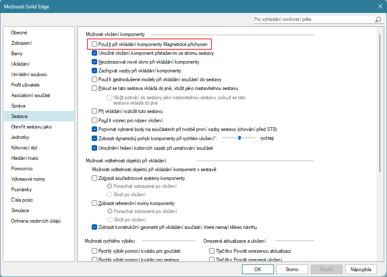The image size is (387, 277).
Task: Enable 'Tlačítko Povolit omezenou aktualizaci' checkbox
Action: click(x=212, y=251)
